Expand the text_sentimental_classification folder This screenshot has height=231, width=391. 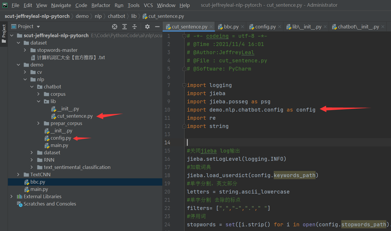32,167
